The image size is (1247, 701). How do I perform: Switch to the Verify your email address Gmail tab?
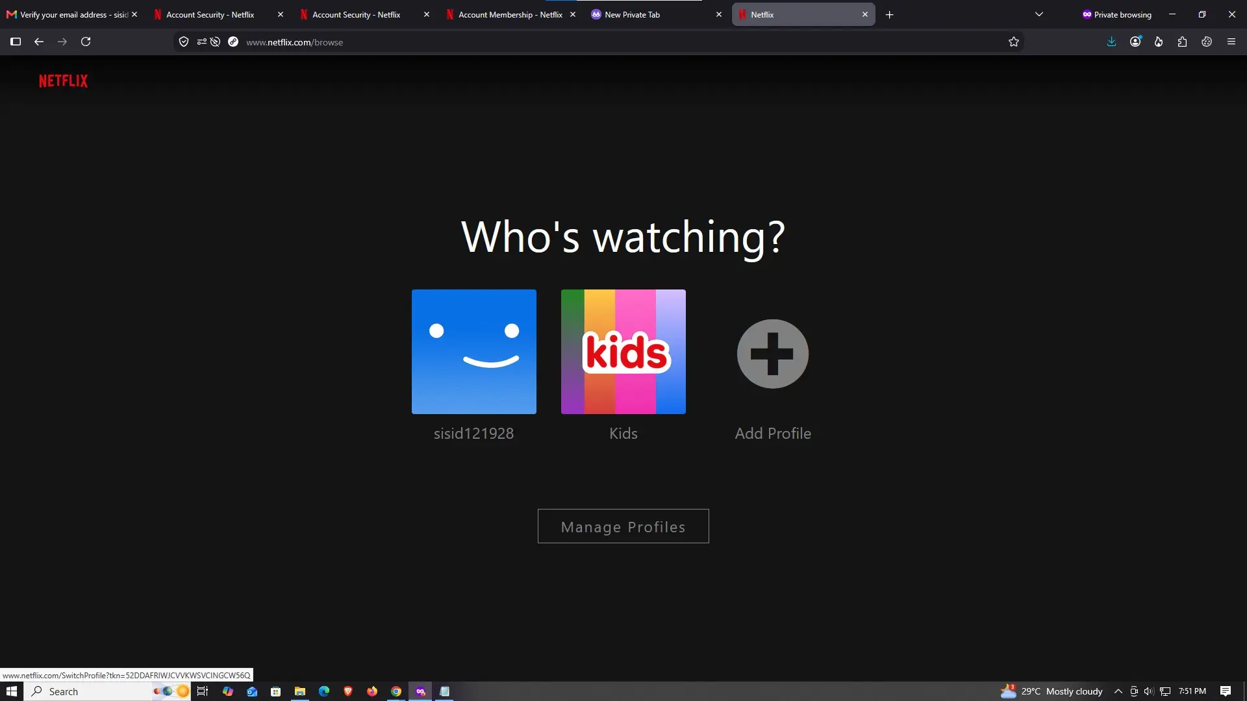coord(67,14)
